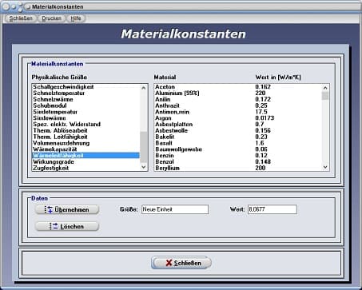
Task: Select Volumenausdehnung in the list
Action: [86, 143]
